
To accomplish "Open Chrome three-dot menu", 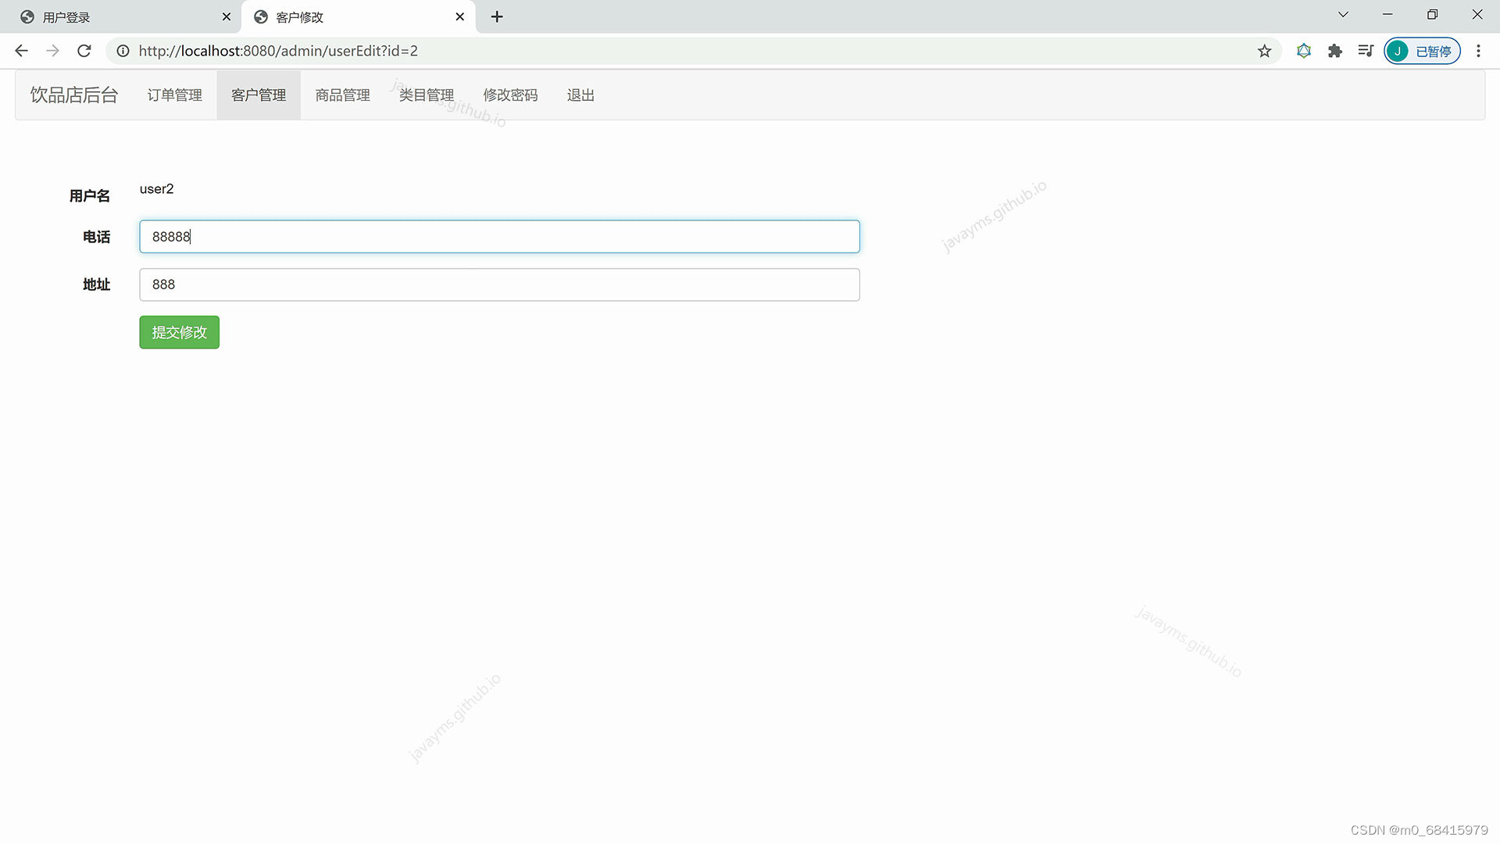I will pyautogui.click(x=1478, y=51).
